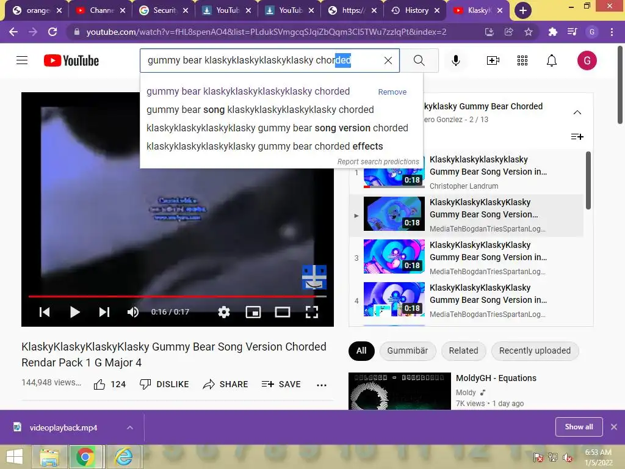This screenshot has width=625, height=469.
Task: Open the player settings gear
Action: (224, 312)
